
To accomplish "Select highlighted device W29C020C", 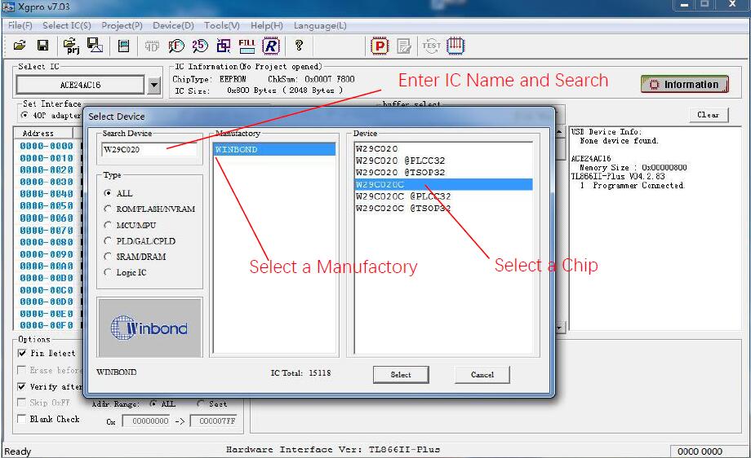I will pyautogui.click(x=443, y=184).
